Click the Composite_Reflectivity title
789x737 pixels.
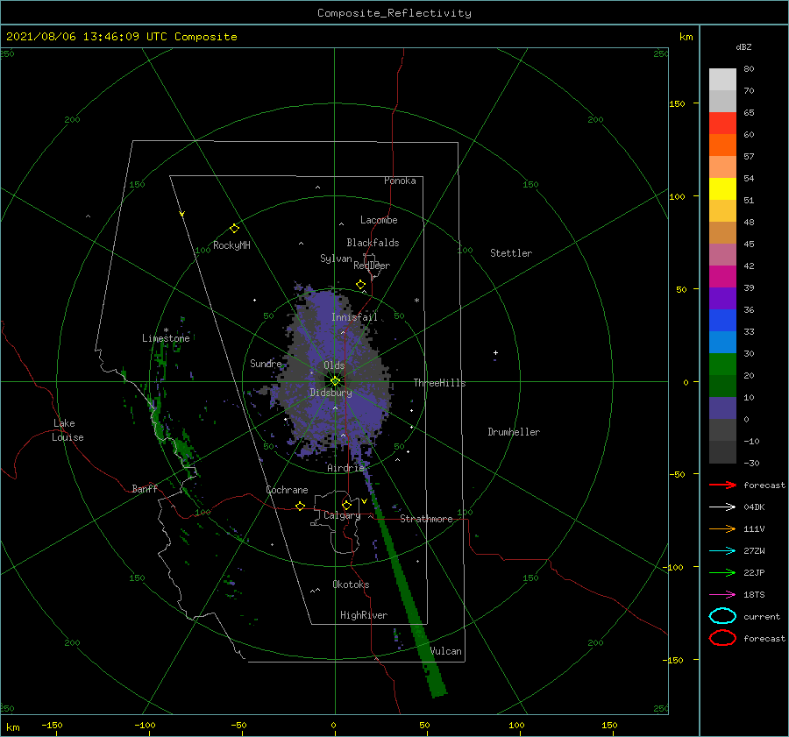(394, 13)
